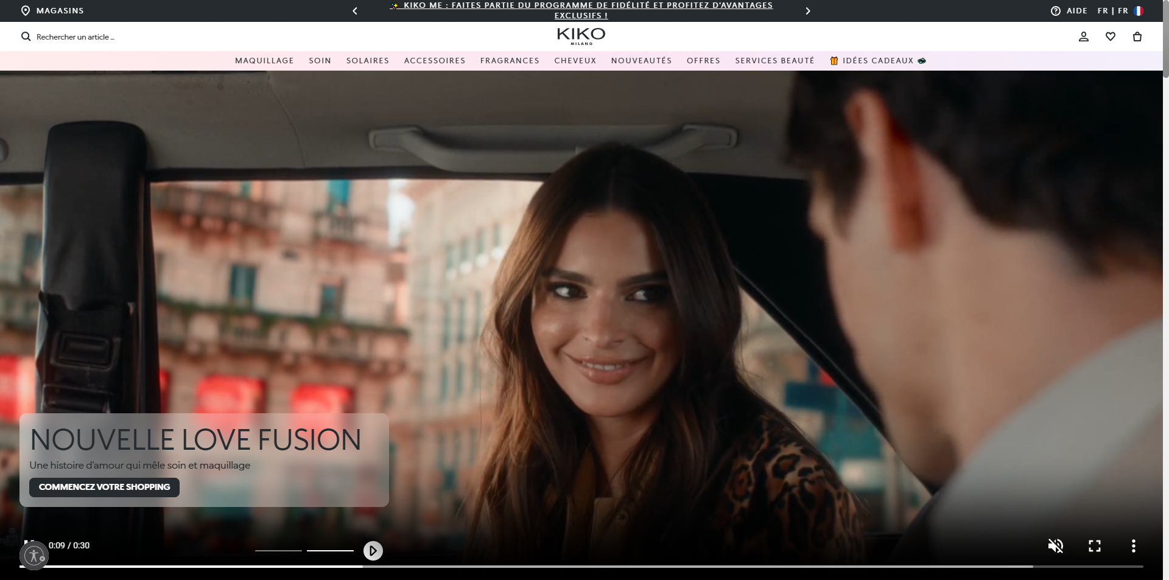The height and width of the screenshot is (580, 1169).
Task: Click the Magasins link text
Action: coord(60,11)
